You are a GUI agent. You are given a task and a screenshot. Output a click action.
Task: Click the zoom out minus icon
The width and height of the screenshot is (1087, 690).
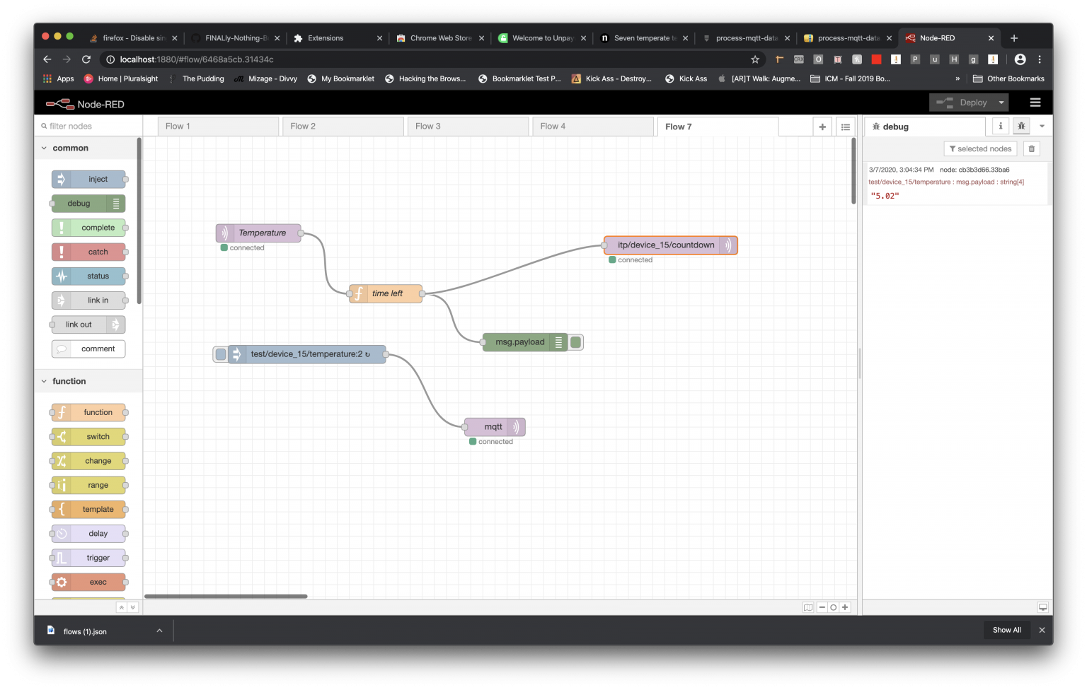click(822, 607)
